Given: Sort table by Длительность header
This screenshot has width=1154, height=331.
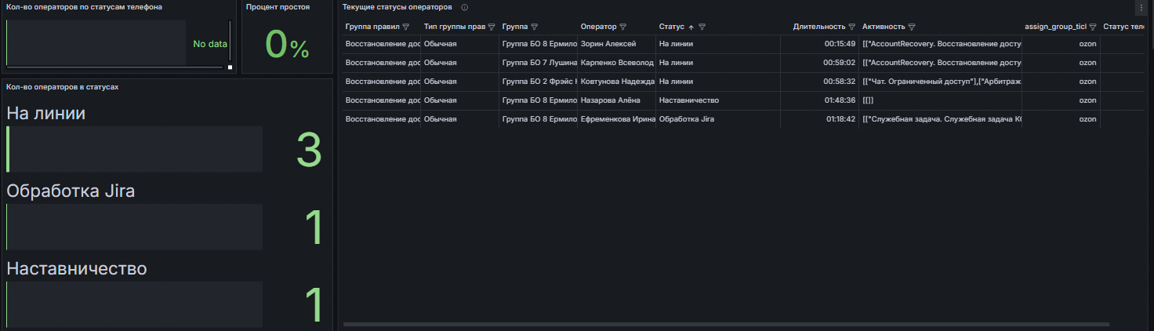Looking at the screenshot, I should pos(819,27).
